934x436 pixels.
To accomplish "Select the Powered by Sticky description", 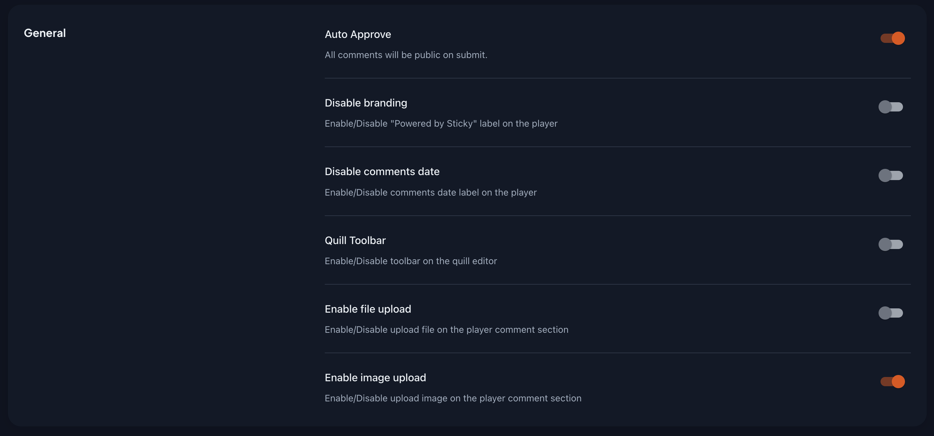I will [x=441, y=124].
